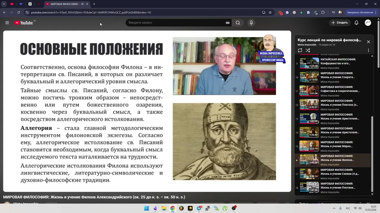
Task: Play КИТАЙСКАЯ ФИЛОСОФИЯ: Конфуцианство video
Action: 332,63
